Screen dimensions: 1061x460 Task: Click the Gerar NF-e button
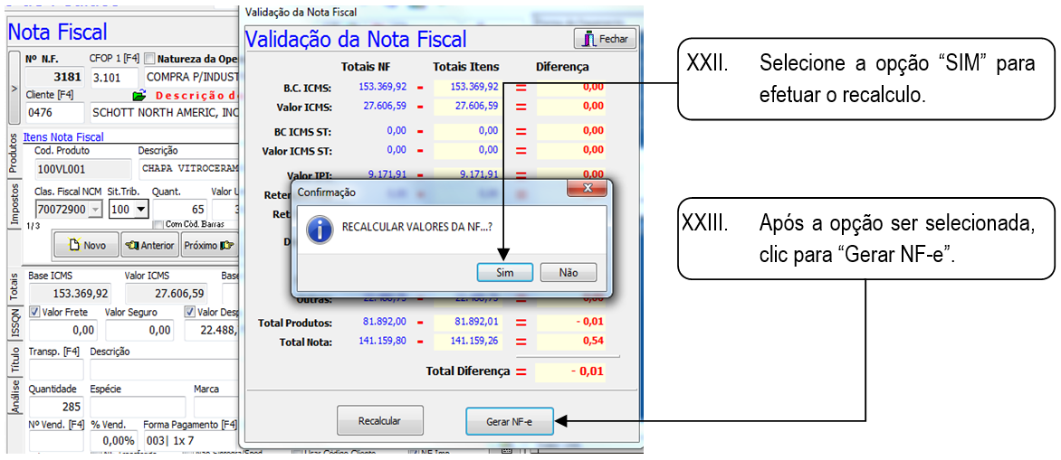pyautogui.click(x=510, y=421)
